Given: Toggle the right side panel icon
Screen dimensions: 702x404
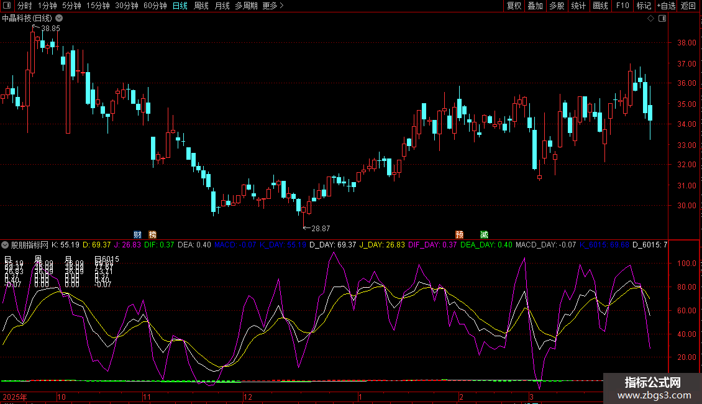Looking at the screenshot, I should tap(662, 19).
